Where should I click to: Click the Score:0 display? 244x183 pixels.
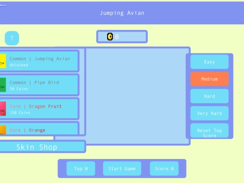[x=164, y=169]
